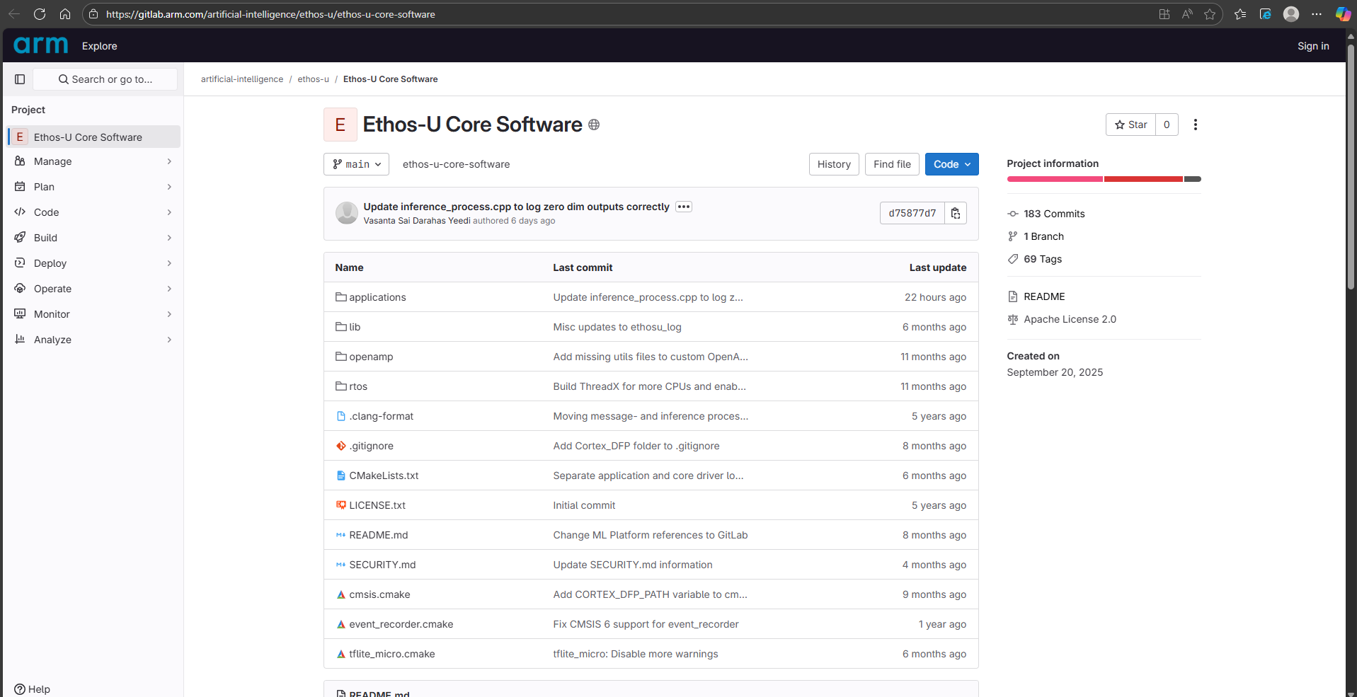Open commit d75877d7 hash link
The width and height of the screenshot is (1357, 697).
[x=912, y=213]
